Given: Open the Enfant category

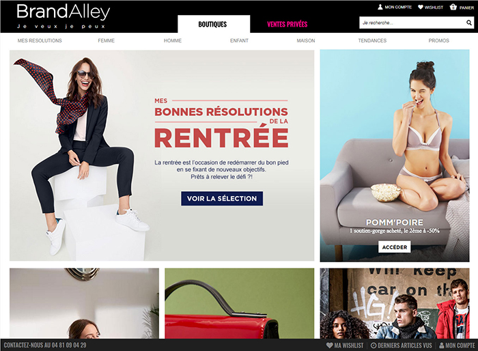Looking at the screenshot, I should [239, 40].
